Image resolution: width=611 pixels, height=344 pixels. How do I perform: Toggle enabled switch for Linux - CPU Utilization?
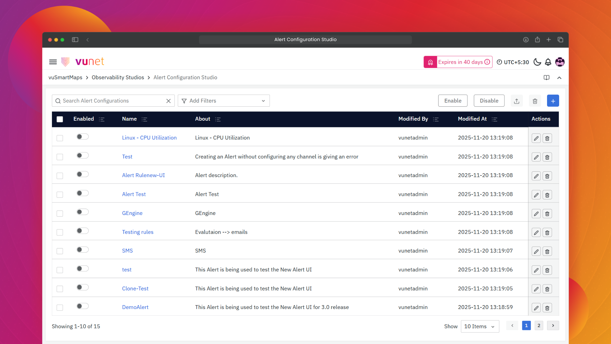[82, 137]
